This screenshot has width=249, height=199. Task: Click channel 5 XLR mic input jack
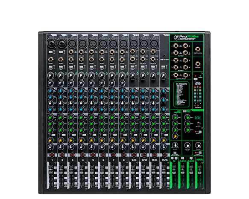(x=93, y=43)
